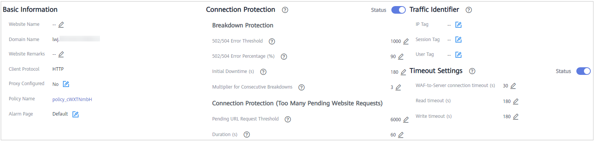Viewport: 595px width, 141px height.
Task: Edit the 502/504 Error Percentage value
Action: 400,57
